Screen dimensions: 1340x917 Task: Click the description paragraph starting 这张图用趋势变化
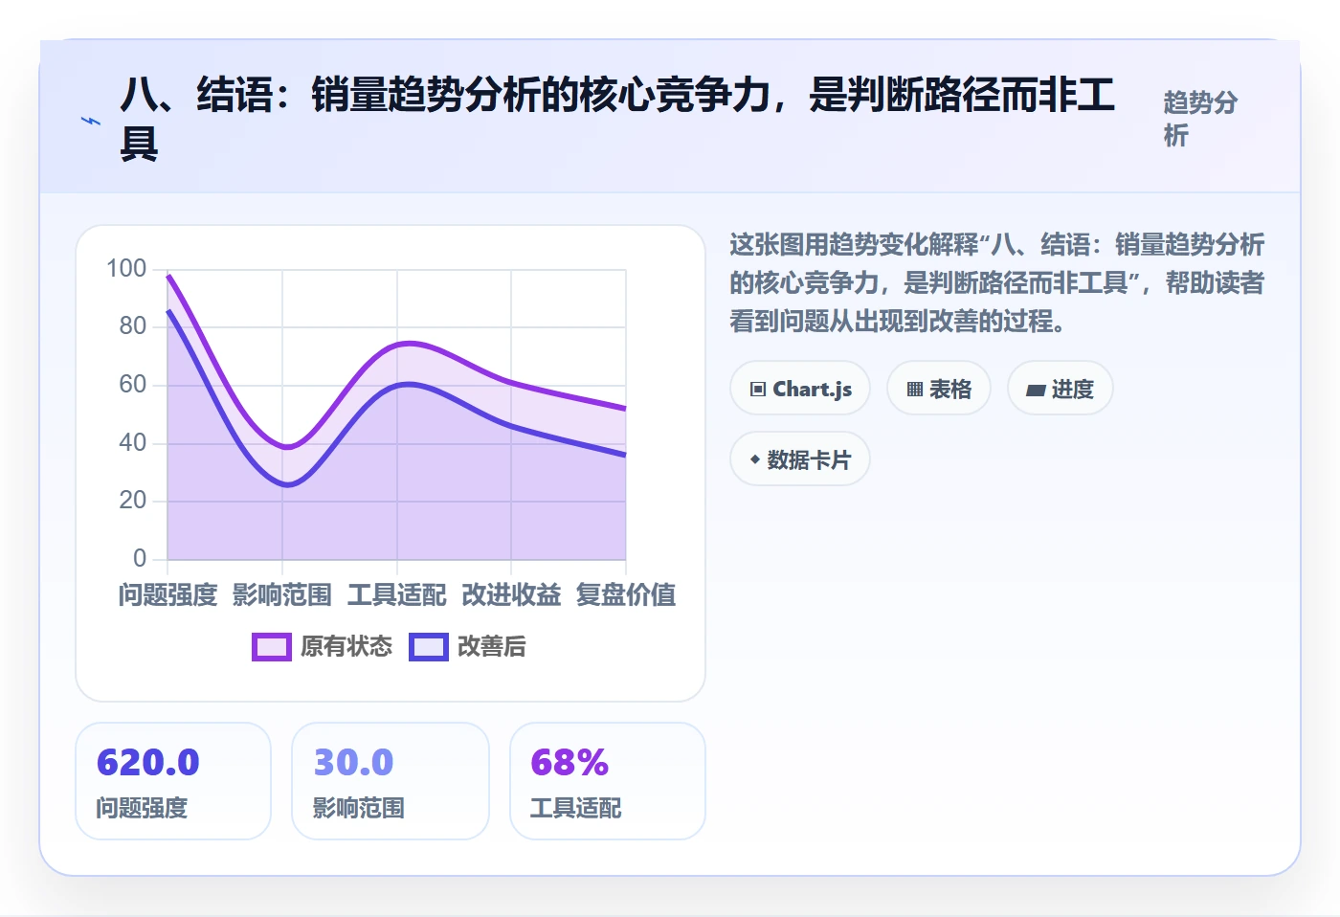click(996, 283)
